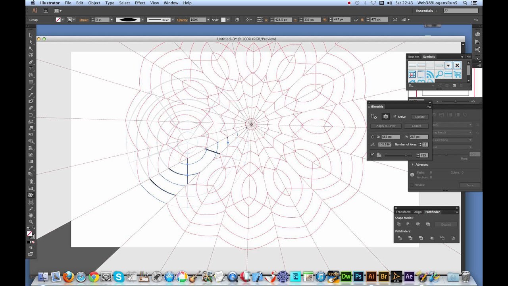The image size is (508, 286).
Task: Open the MirrorMe panel flyout menu
Action: 429,106
